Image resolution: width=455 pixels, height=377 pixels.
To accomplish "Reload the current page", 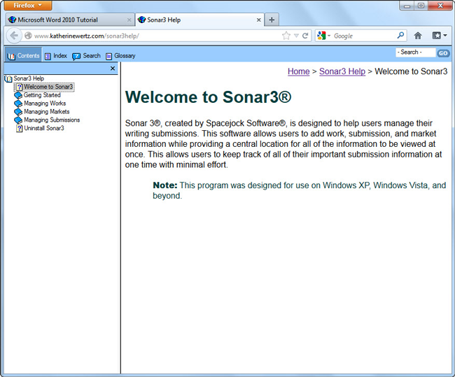I will coord(305,36).
